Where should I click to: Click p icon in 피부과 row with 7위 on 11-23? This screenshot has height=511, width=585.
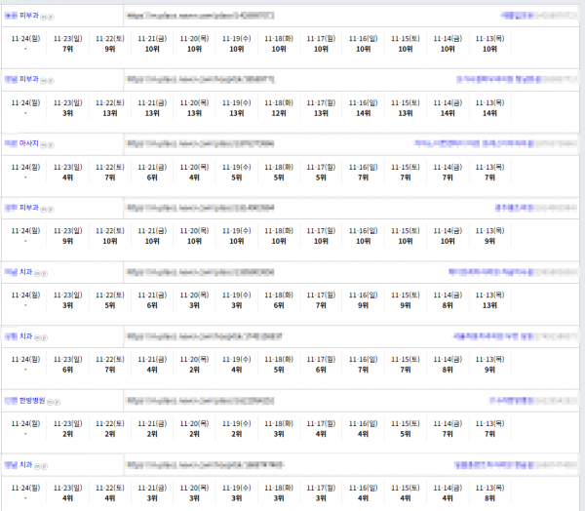[x=51, y=18]
